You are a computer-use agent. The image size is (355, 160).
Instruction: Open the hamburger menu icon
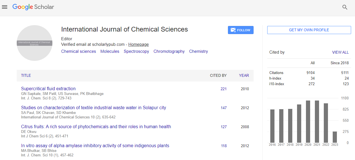tap(4, 7)
